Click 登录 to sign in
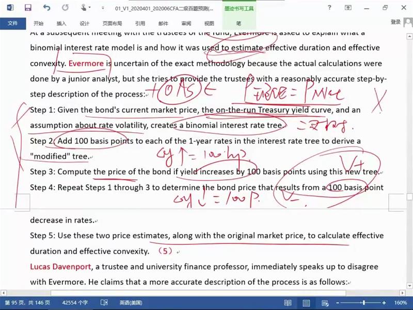 [x=395, y=22]
